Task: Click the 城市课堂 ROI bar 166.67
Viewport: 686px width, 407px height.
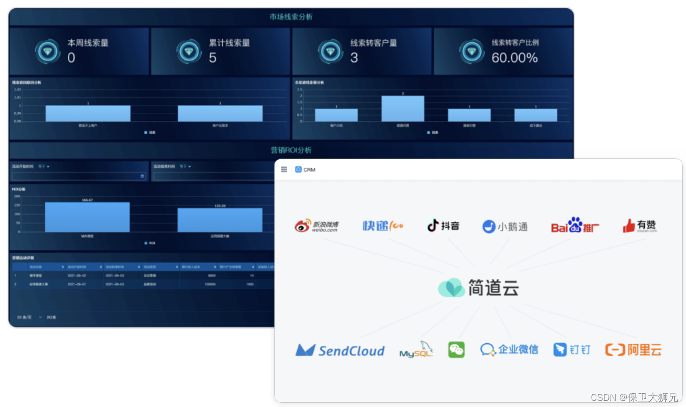Action: point(87,217)
